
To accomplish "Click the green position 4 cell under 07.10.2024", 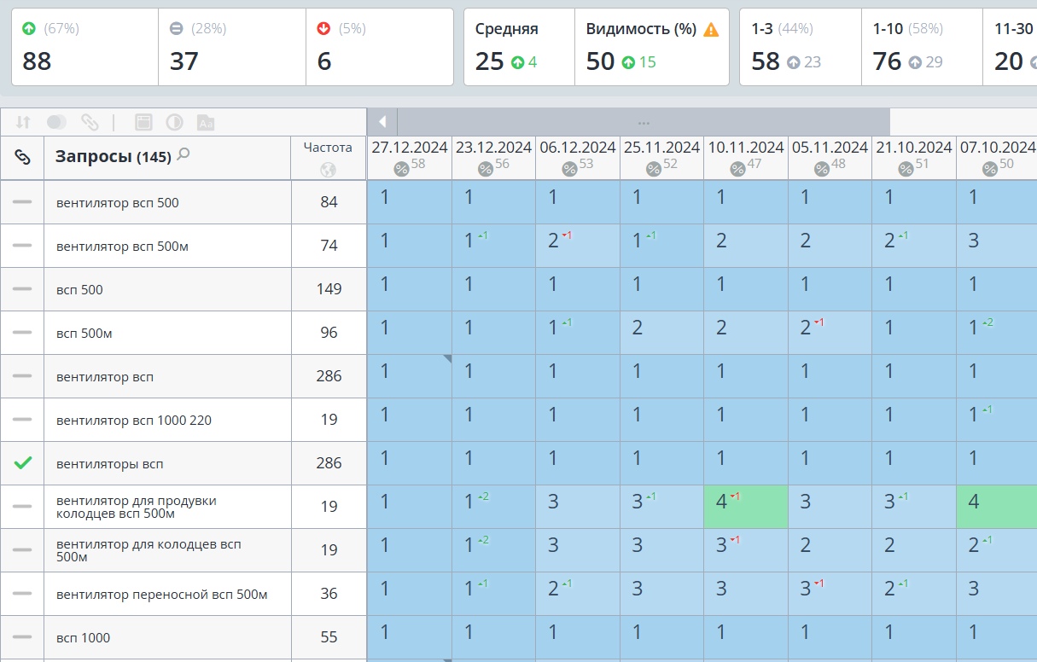I will point(997,507).
